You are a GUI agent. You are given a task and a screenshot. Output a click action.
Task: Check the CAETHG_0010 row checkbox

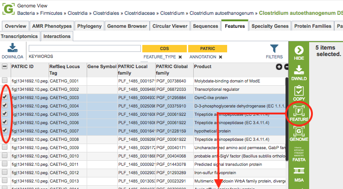coord(5,155)
